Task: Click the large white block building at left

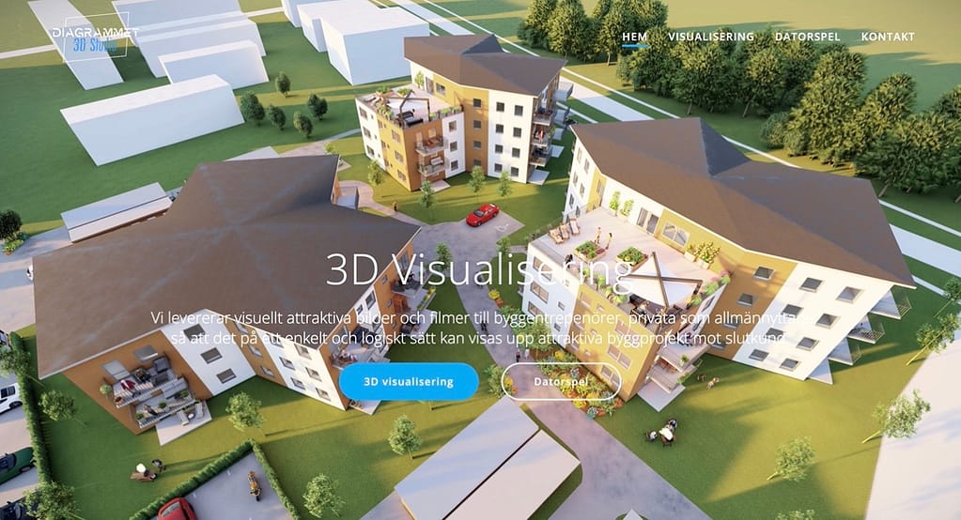Action: (x=150, y=117)
